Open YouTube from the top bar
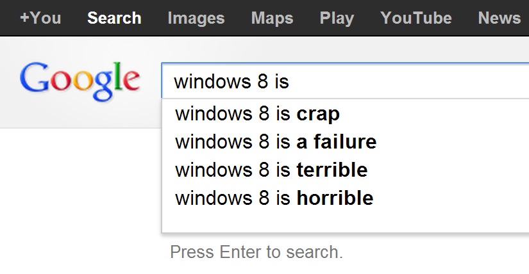The width and height of the screenshot is (529, 274). pyautogui.click(x=416, y=18)
